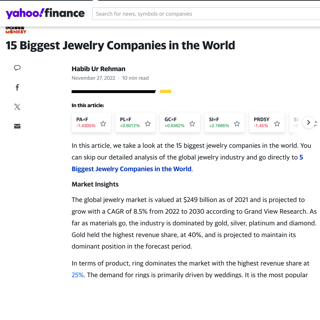The width and height of the screenshot is (320, 320).
Task: Click the Yahoo Finance logo
Action: (45, 13)
